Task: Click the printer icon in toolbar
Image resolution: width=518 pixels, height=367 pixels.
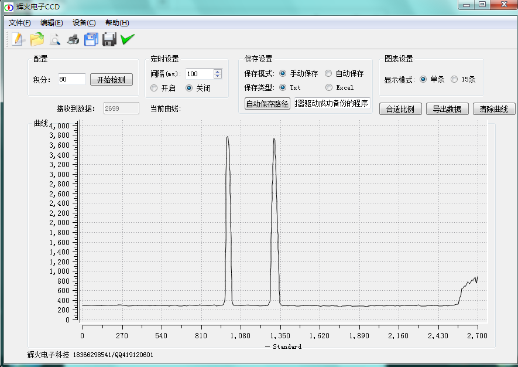Action: pyautogui.click(x=73, y=39)
